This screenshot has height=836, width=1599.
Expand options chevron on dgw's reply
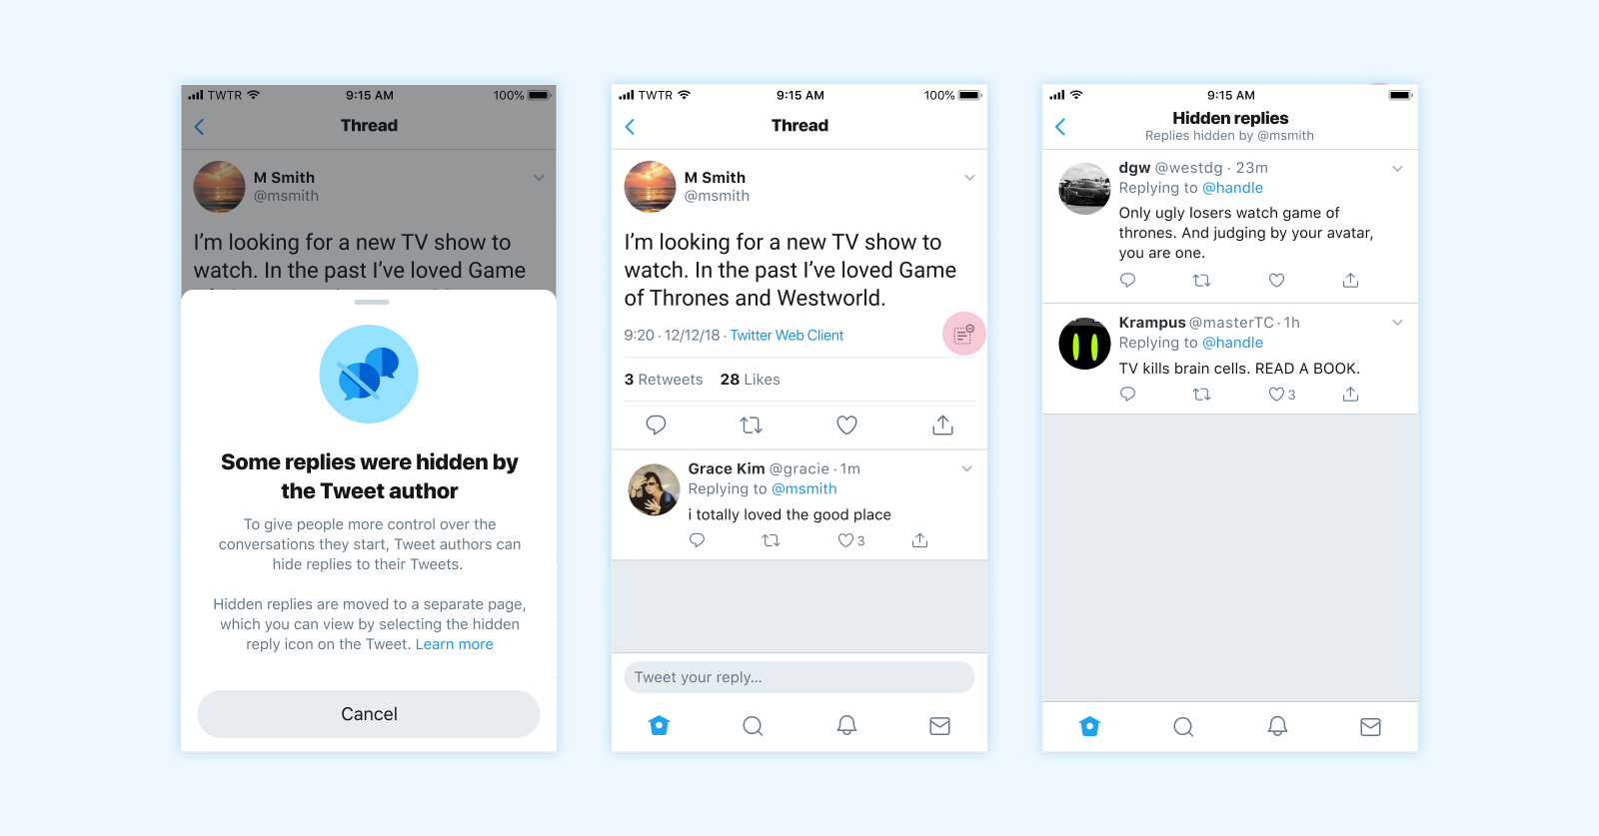pos(1397,169)
